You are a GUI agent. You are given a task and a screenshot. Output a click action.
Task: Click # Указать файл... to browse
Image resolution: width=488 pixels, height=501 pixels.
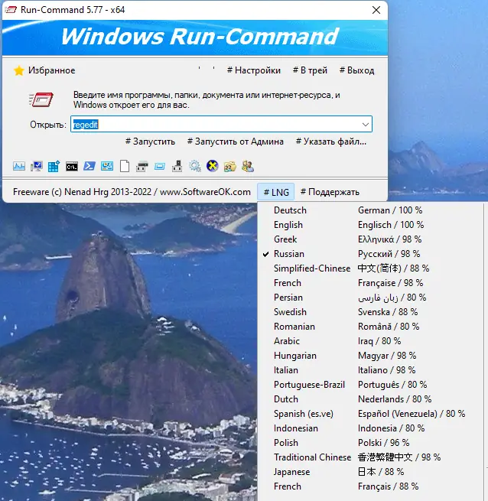[x=331, y=142]
